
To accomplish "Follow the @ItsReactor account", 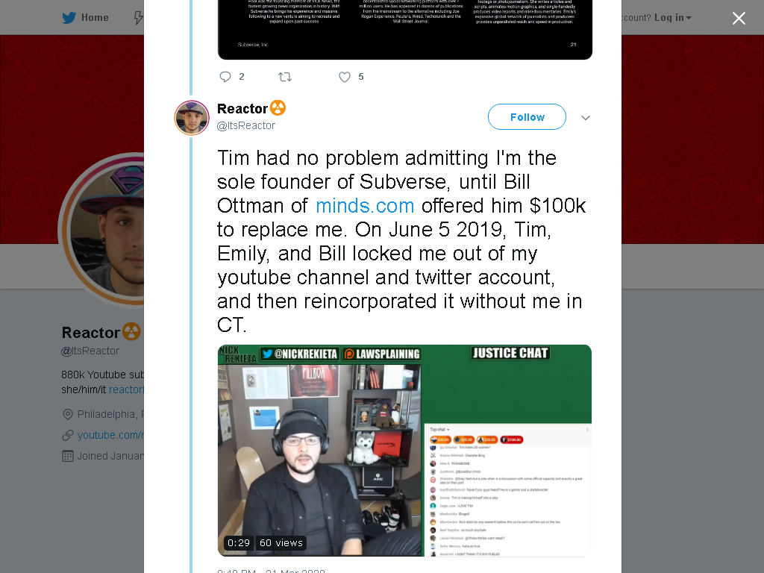I will [x=527, y=117].
